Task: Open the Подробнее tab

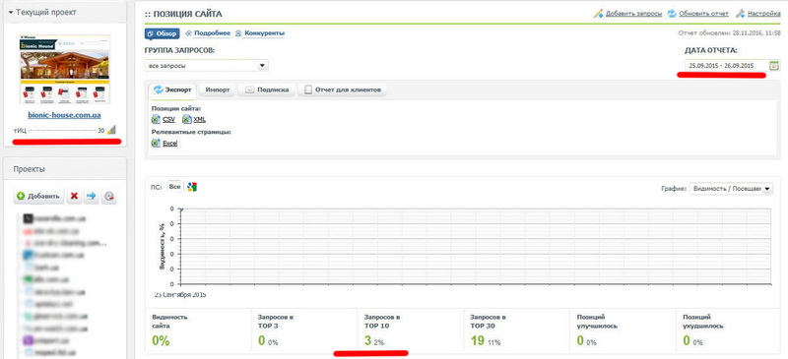Action: (x=208, y=33)
